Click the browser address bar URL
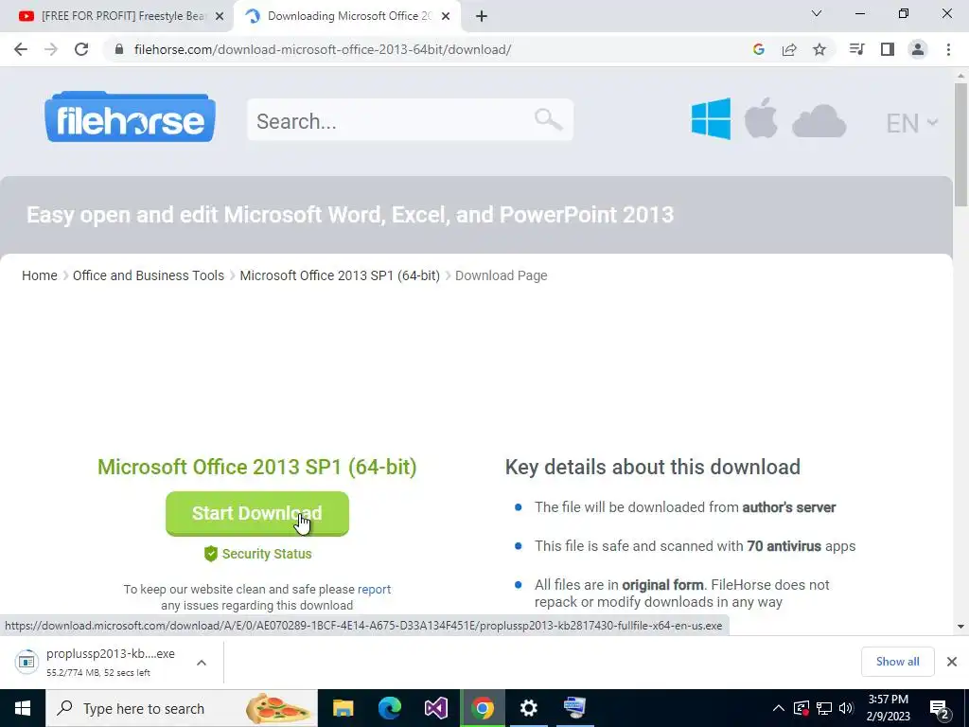 pos(322,49)
